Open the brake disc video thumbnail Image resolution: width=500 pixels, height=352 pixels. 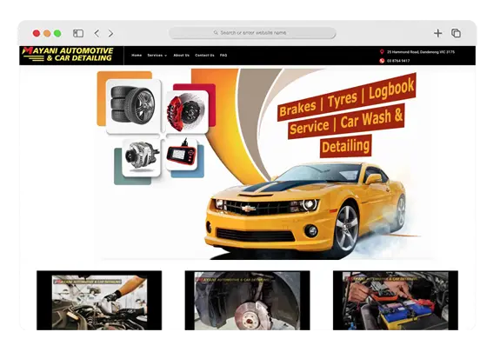coord(248,301)
